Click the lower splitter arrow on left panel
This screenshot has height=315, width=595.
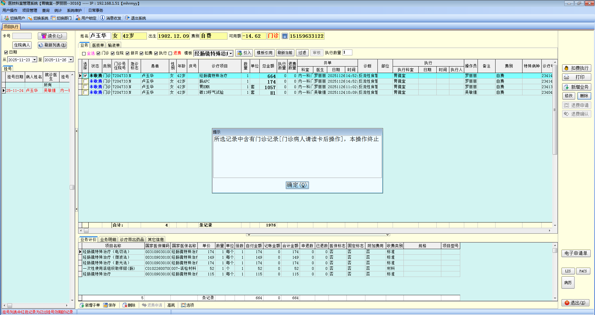[77, 209]
